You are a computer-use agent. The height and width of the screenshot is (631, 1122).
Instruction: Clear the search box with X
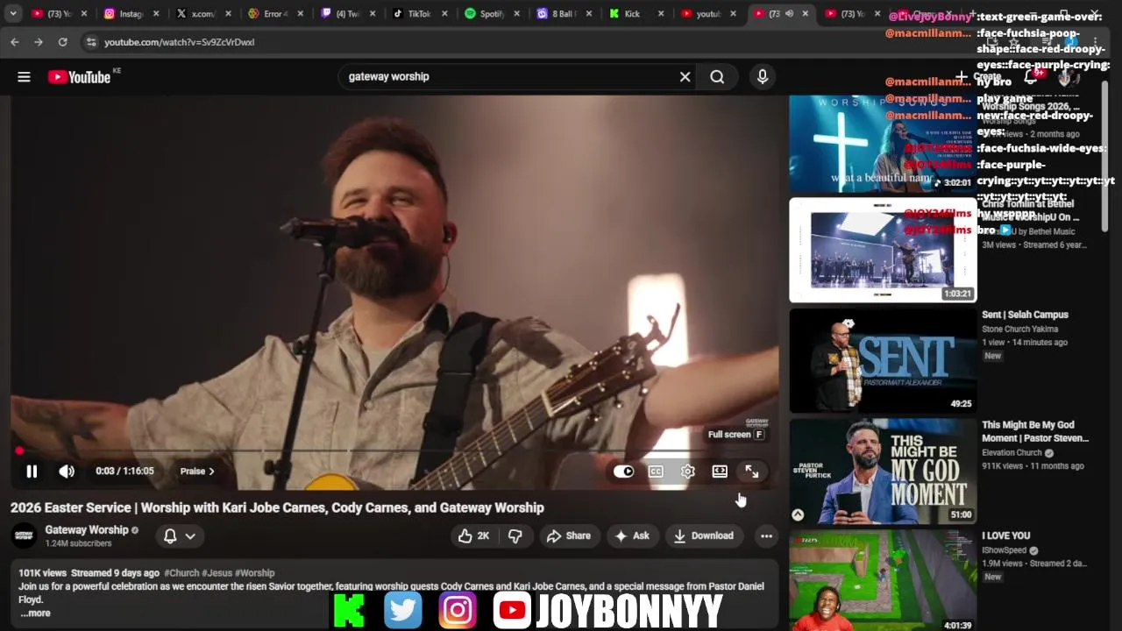tap(685, 77)
